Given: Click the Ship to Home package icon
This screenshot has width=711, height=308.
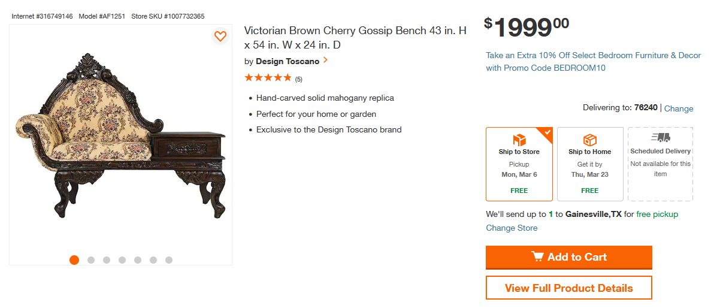Looking at the screenshot, I should (590, 140).
